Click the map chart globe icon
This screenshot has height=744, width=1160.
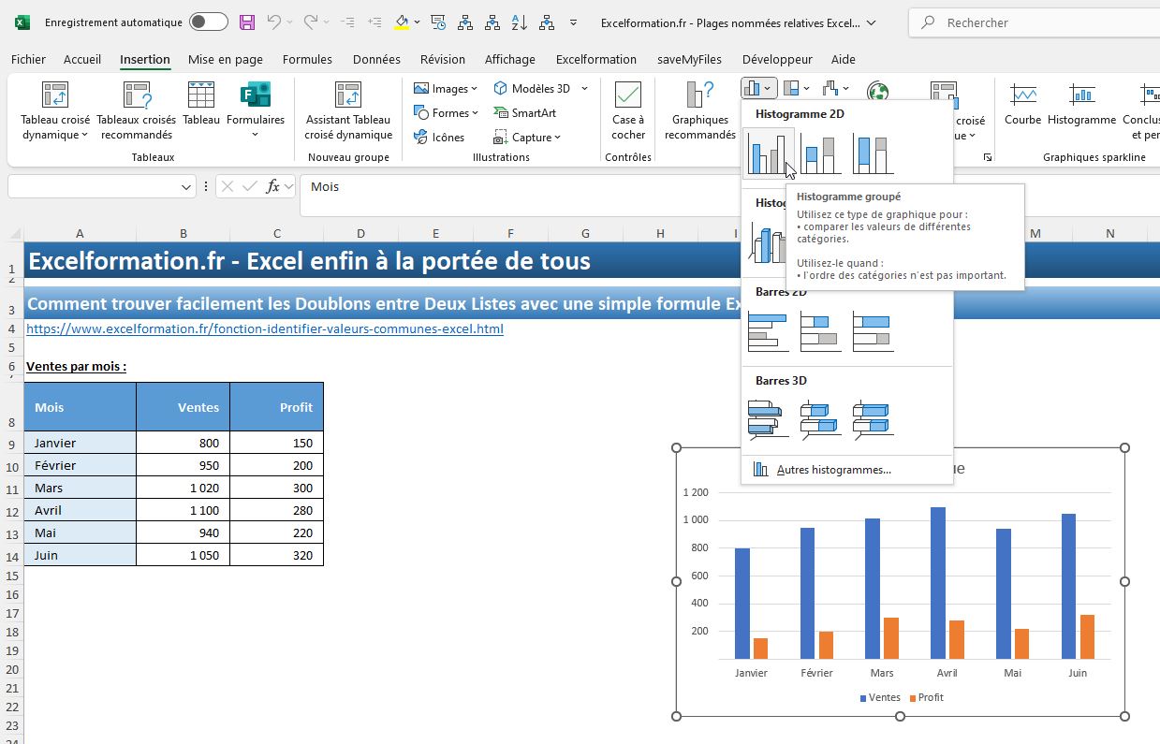[x=878, y=90]
